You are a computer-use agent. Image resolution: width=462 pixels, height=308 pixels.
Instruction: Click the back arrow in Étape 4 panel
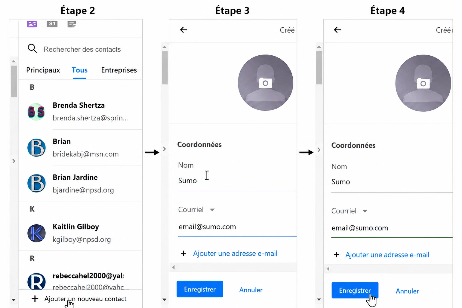click(x=337, y=30)
